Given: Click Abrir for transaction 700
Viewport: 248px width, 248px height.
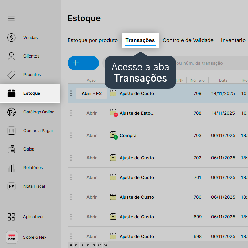Looking at the screenshot, I should click(x=92, y=197).
